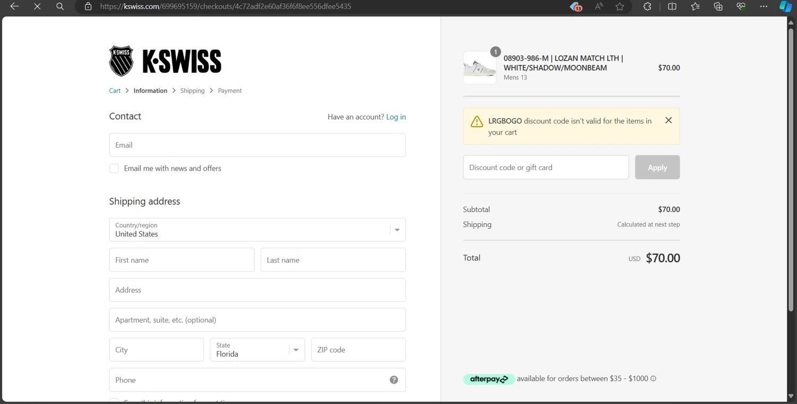The width and height of the screenshot is (797, 404).
Task: Open the Copilot sidebar icon
Action: tap(785, 6)
